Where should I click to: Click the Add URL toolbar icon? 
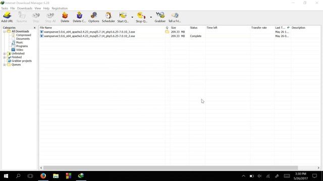click(7, 17)
